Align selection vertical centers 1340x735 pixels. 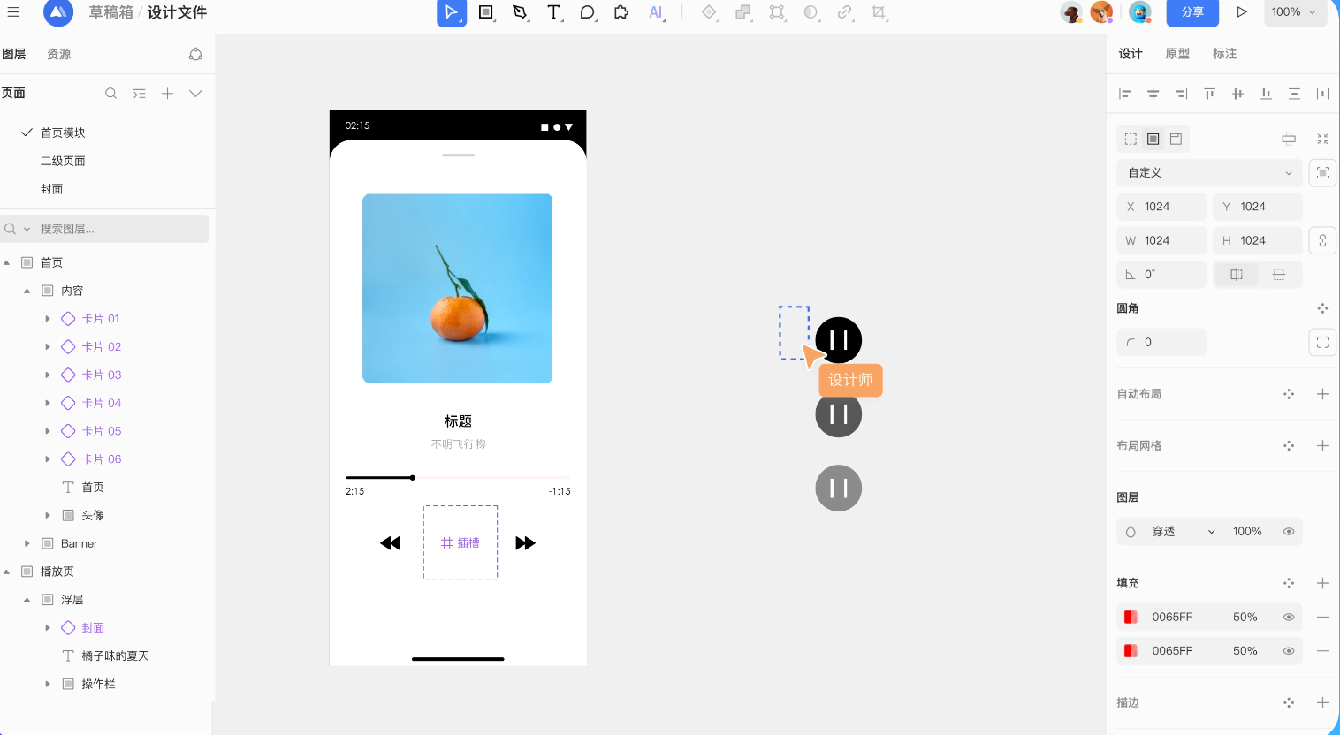(x=1238, y=94)
